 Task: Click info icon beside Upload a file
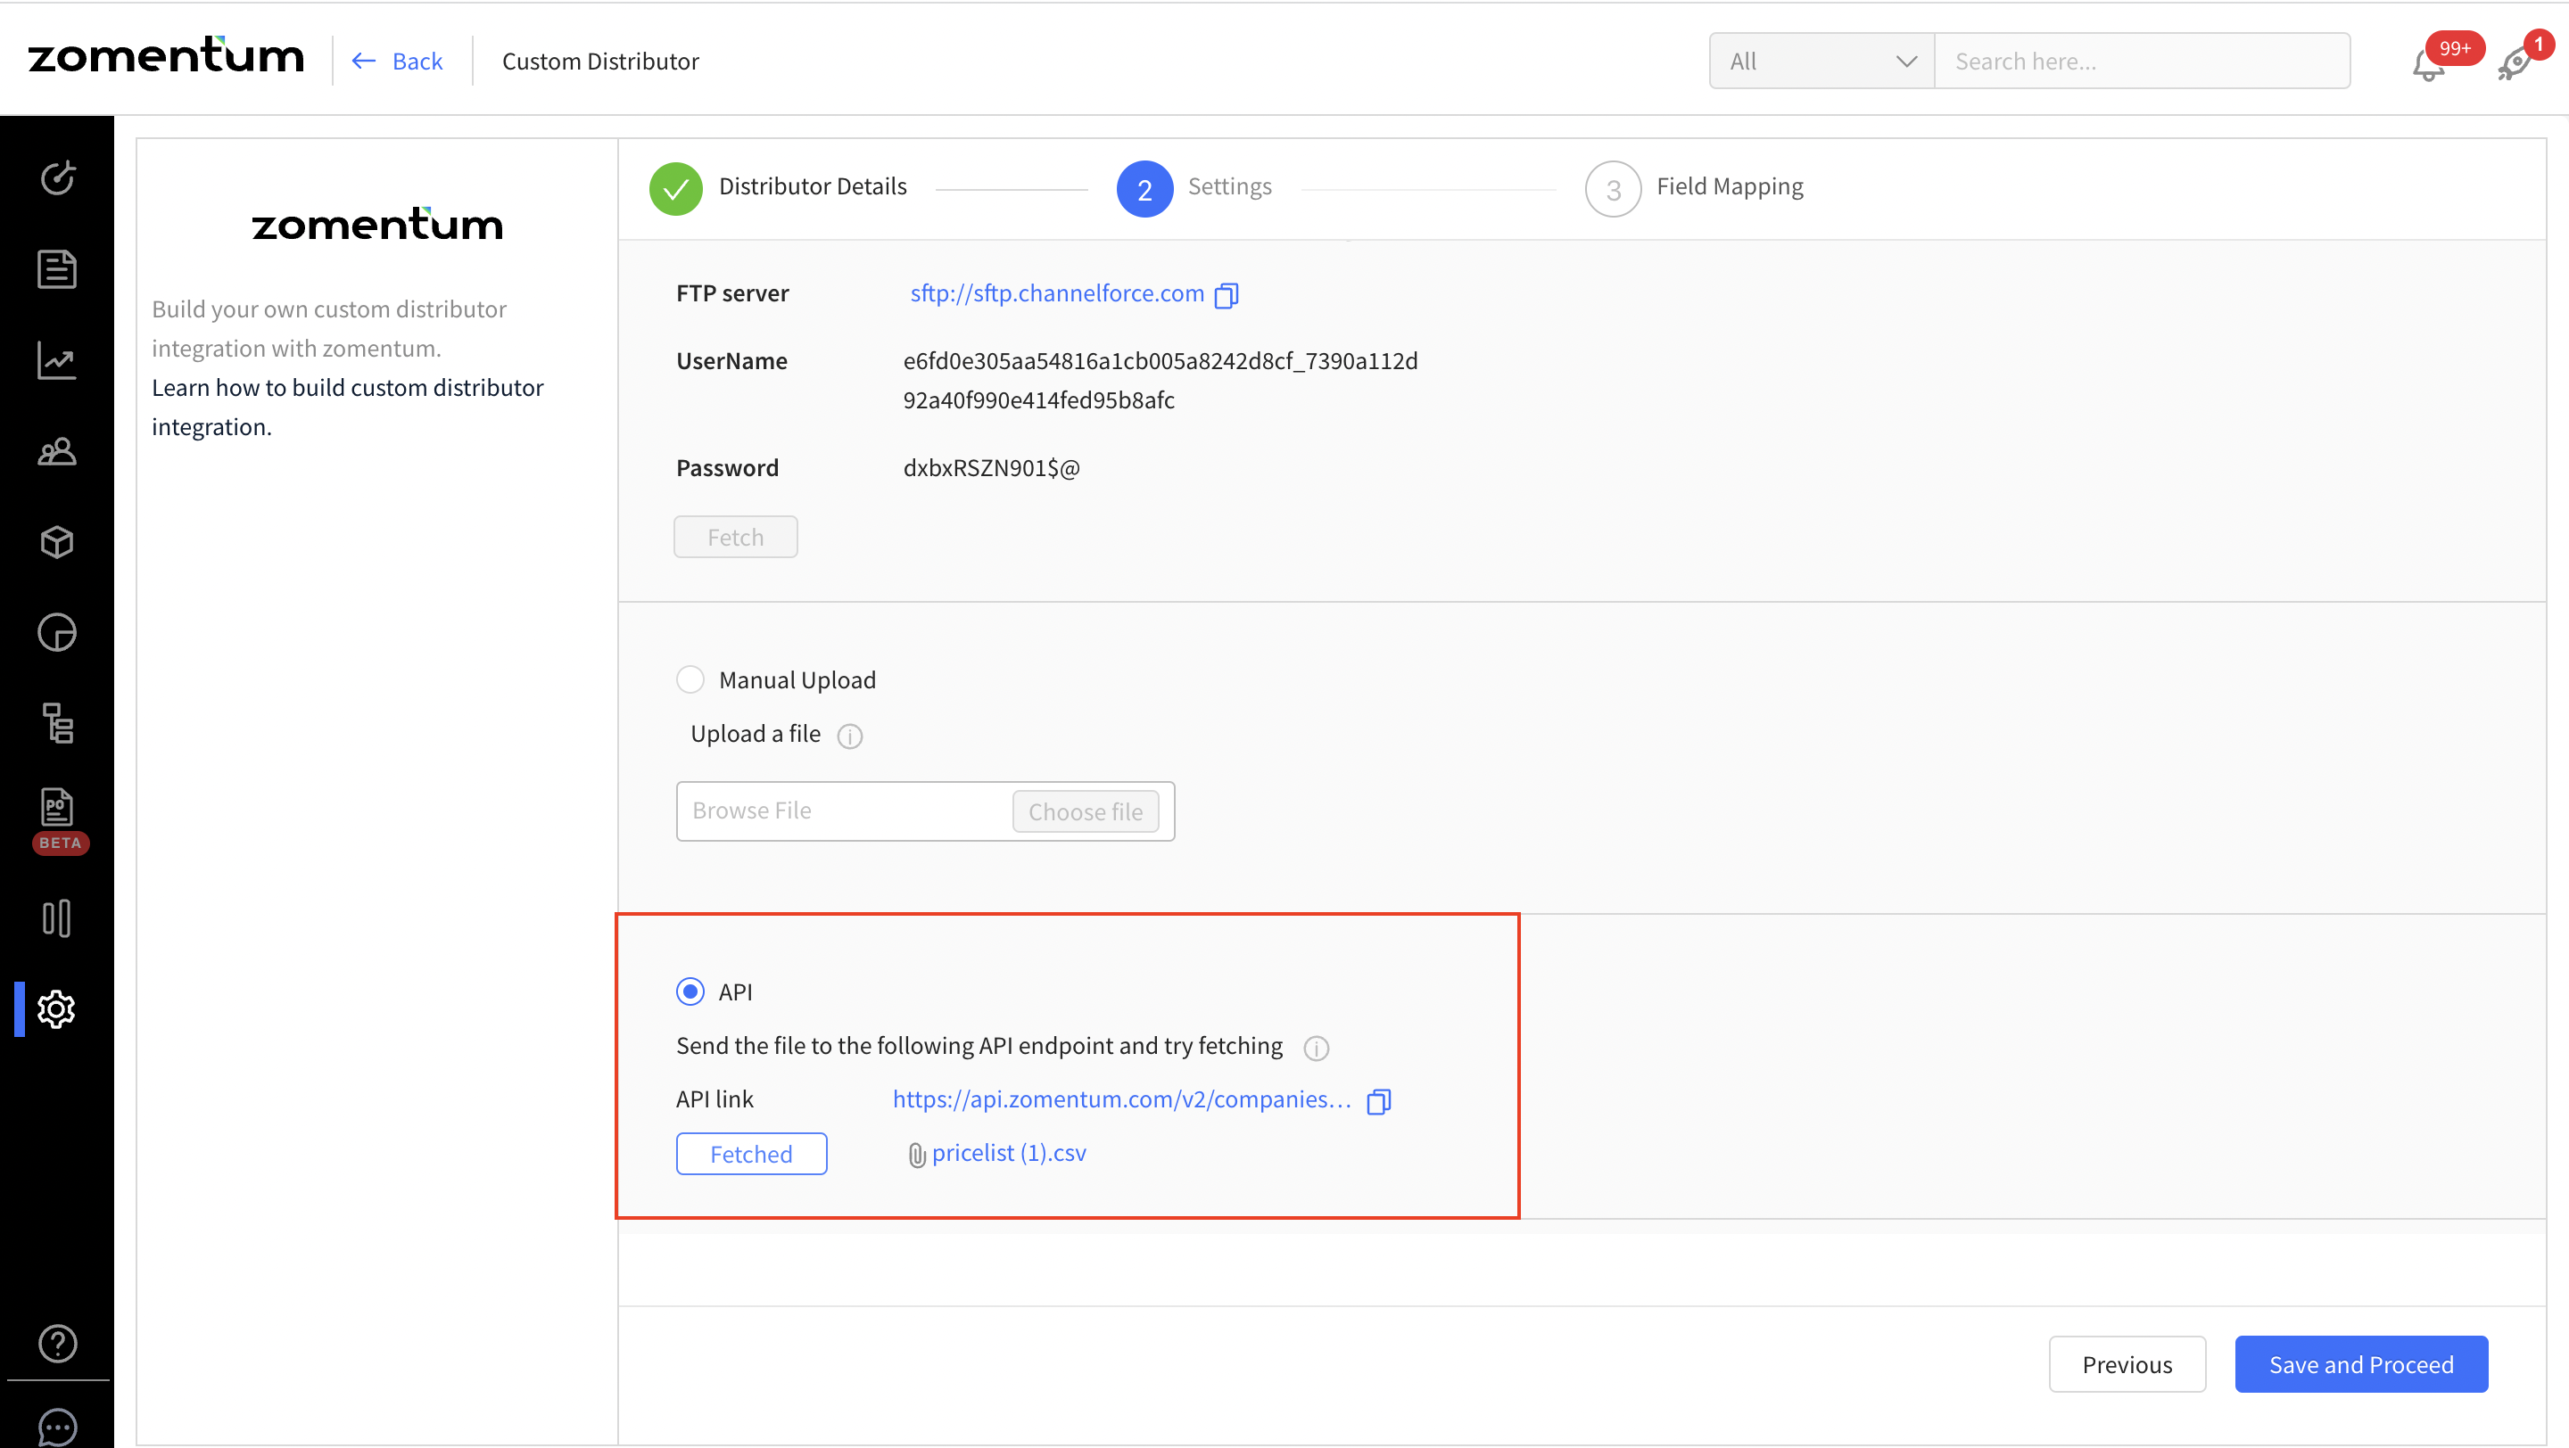coord(848,736)
